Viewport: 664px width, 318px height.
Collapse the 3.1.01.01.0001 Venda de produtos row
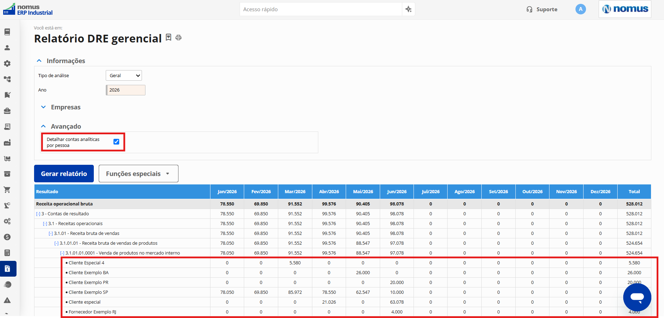[62, 253]
